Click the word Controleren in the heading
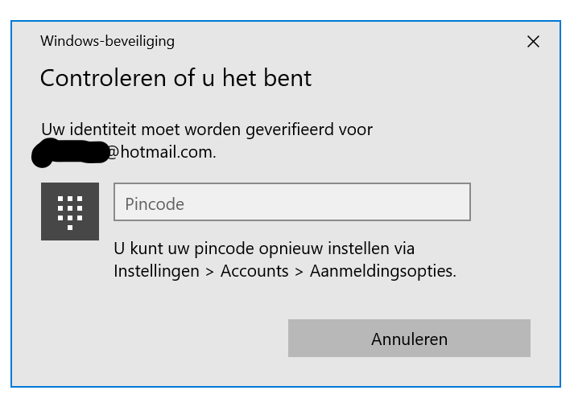570x419 pixels. tap(103, 78)
